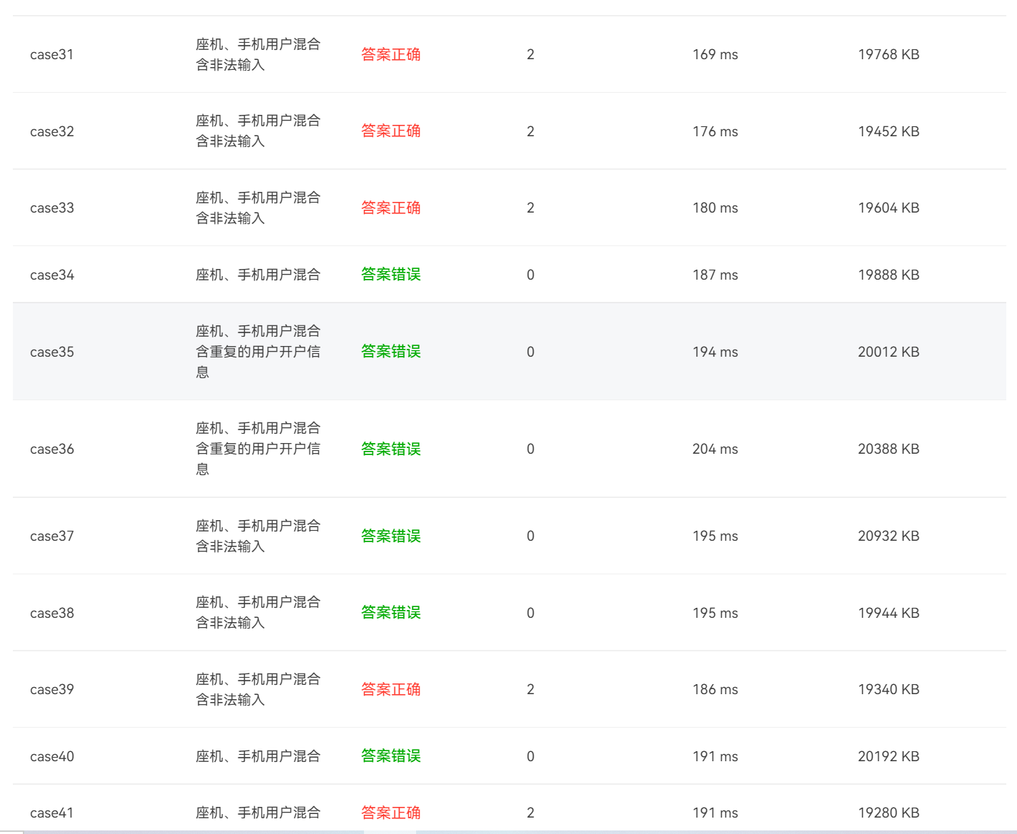The height and width of the screenshot is (834, 1017).
Task: Click the 19452 KB memory value
Action: (888, 132)
